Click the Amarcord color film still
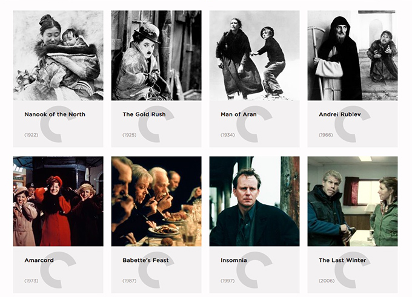 pyautogui.click(x=58, y=201)
